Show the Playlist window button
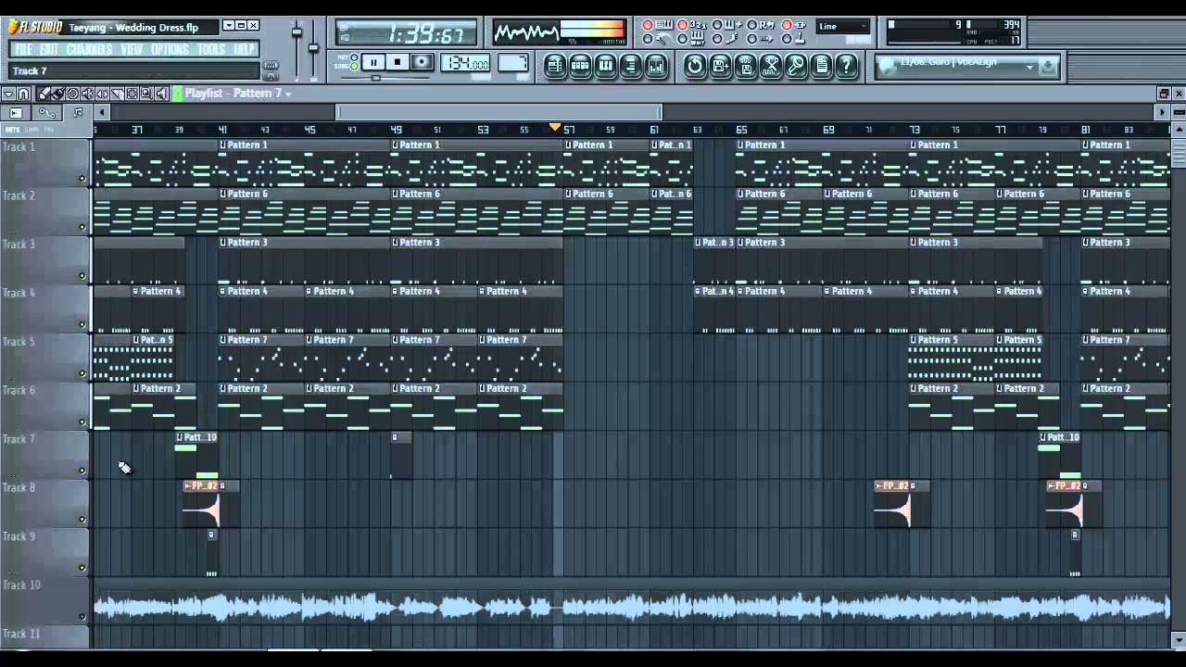 (554, 65)
